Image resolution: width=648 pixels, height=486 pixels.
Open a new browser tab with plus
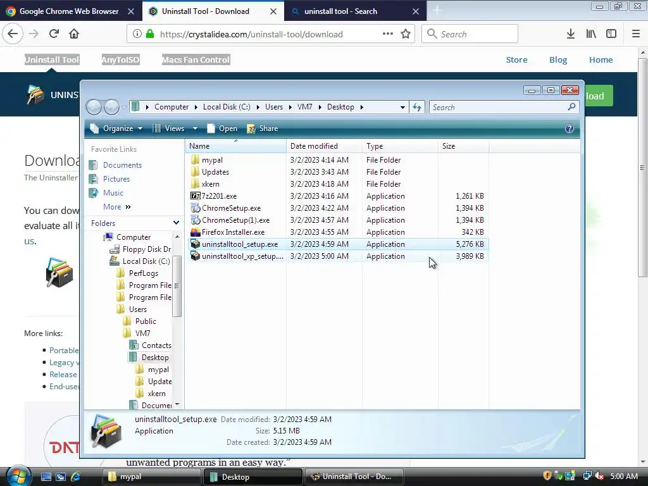click(x=437, y=11)
